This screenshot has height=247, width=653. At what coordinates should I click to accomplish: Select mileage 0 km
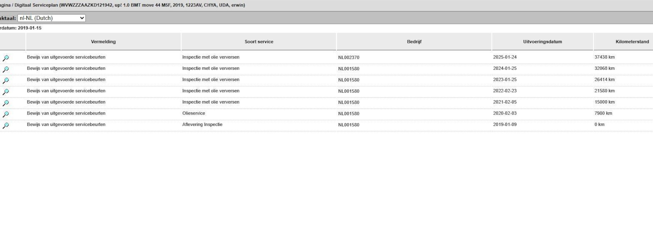[599, 125]
